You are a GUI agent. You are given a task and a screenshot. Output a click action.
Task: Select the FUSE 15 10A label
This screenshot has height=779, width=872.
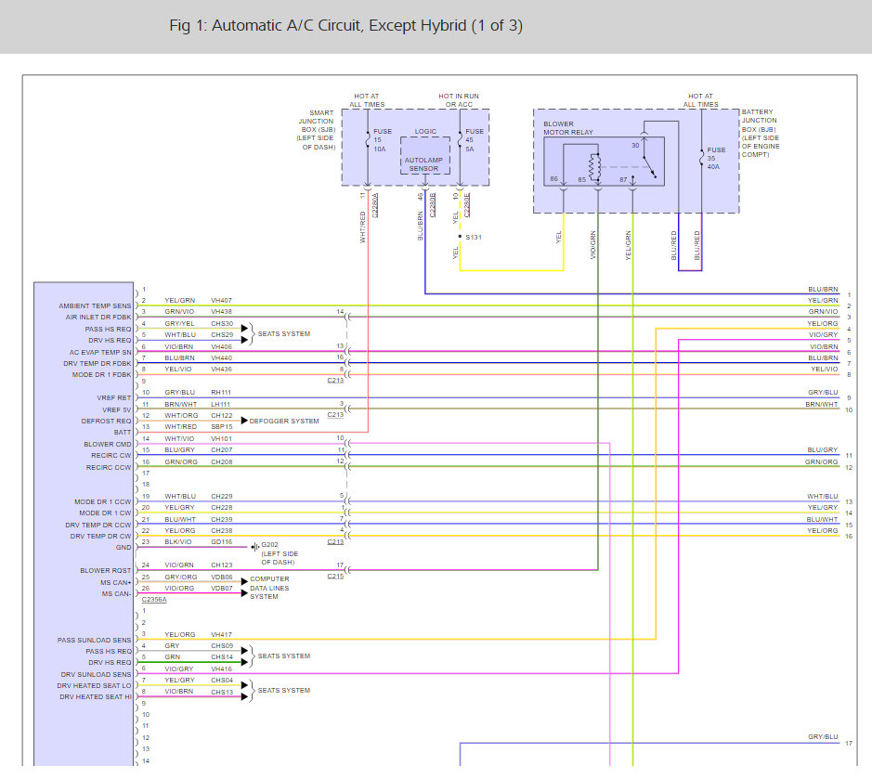pyautogui.click(x=382, y=140)
